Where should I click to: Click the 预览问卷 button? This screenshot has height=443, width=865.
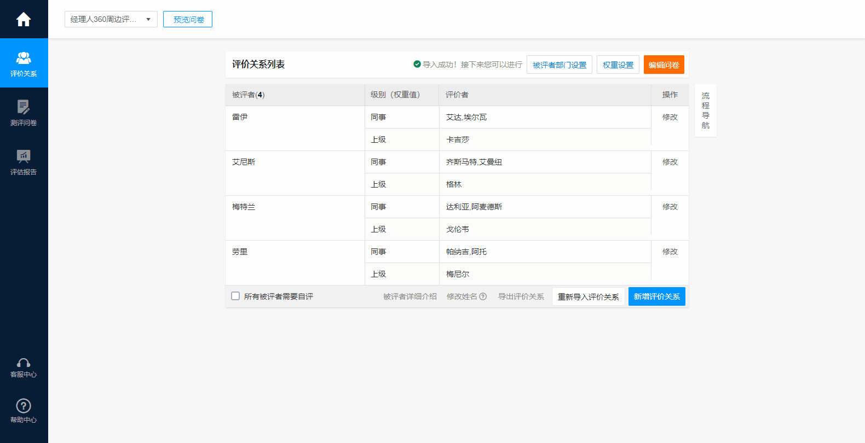[188, 19]
